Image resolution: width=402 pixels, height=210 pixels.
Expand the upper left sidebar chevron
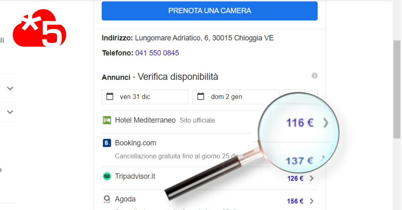click(x=10, y=89)
